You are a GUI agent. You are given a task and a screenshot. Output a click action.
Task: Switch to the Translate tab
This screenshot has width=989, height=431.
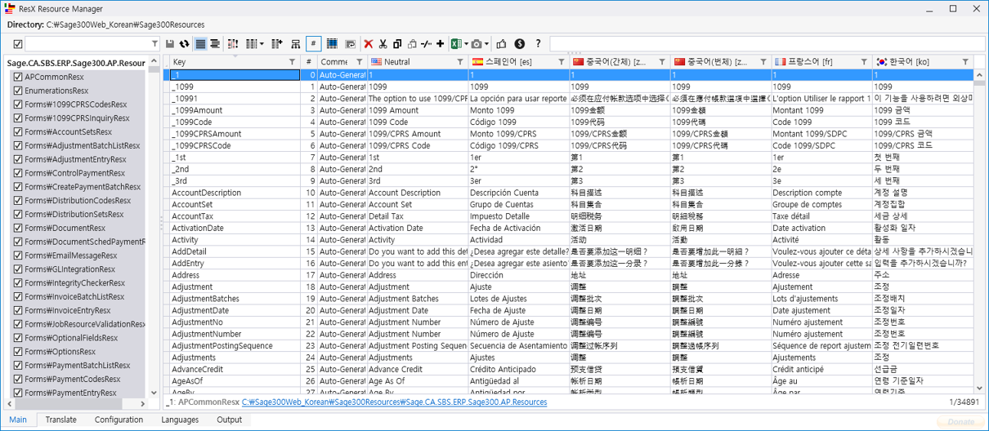coord(60,420)
